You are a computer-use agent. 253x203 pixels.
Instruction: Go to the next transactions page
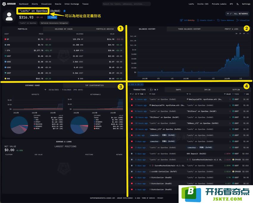point(158,89)
